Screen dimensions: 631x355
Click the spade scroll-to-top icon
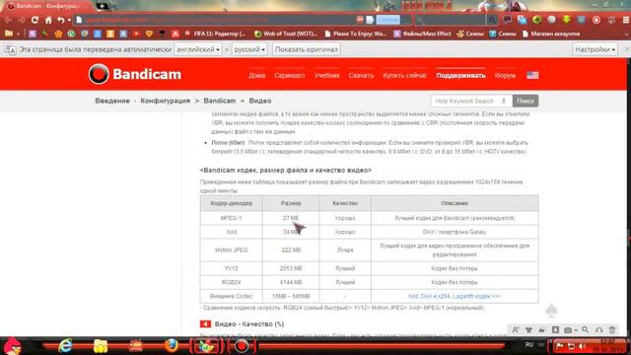(x=551, y=311)
